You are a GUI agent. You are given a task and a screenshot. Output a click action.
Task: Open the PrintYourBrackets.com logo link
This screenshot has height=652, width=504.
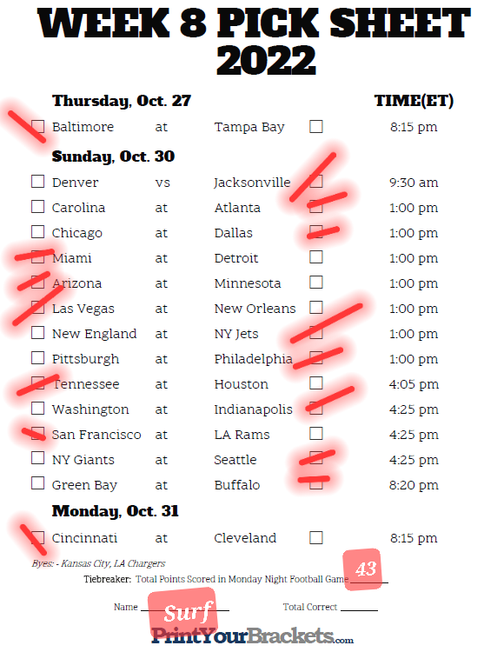tap(252, 636)
